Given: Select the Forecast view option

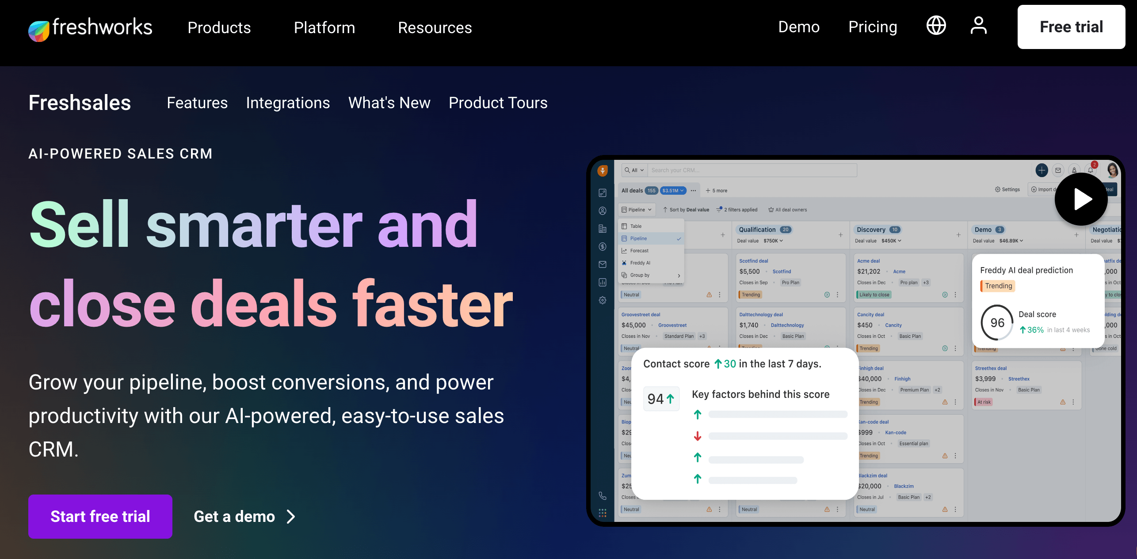Looking at the screenshot, I should (x=650, y=250).
